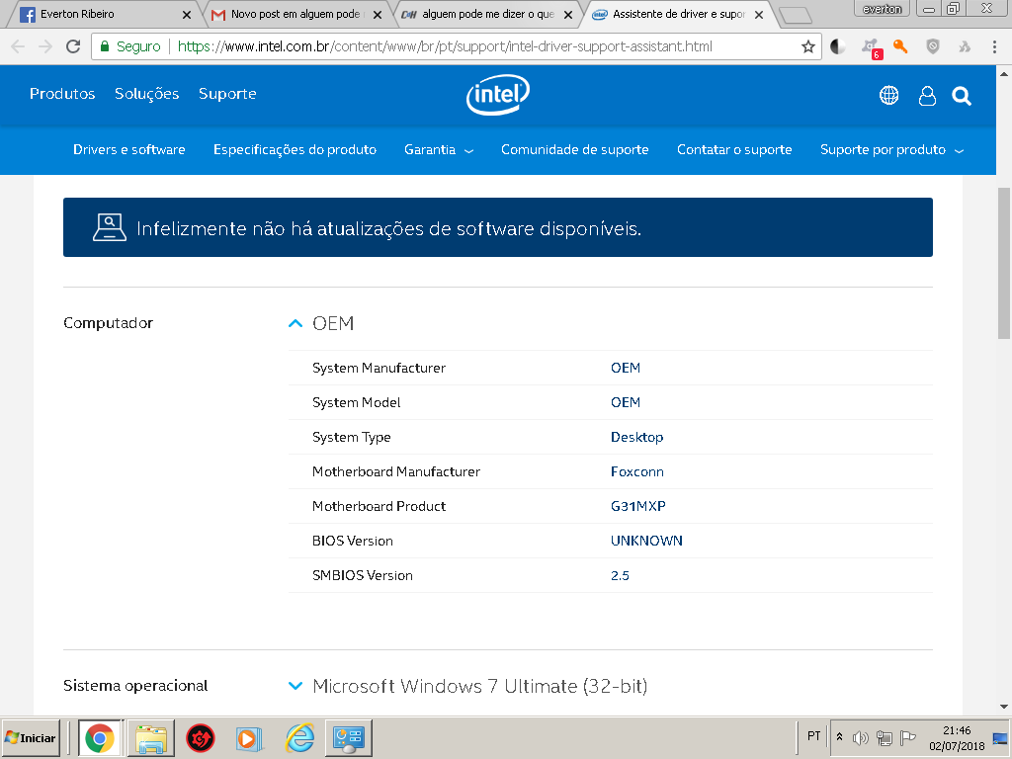The image size is (1012, 759).
Task: Open the site search magnifier icon
Action: tap(961, 96)
